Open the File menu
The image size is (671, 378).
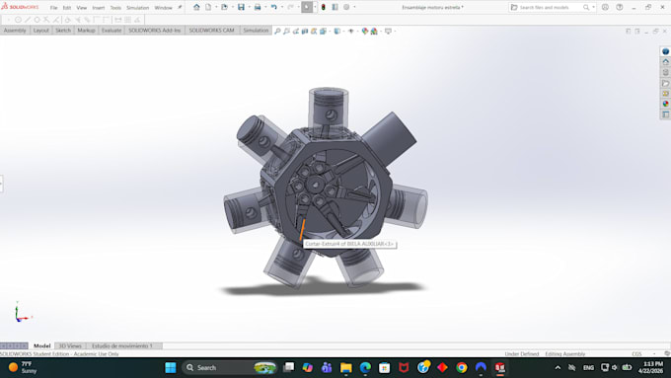[x=53, y=8]
